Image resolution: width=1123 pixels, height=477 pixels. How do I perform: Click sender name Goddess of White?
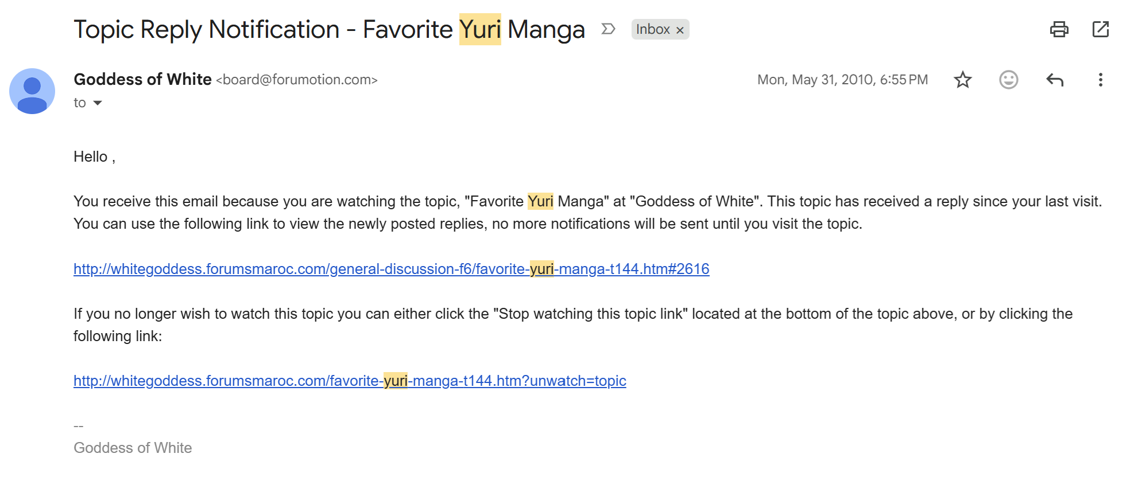[142, 79]
